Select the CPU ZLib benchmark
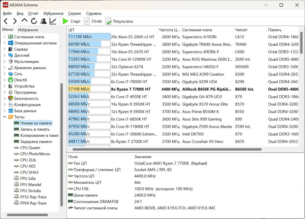 point(25,160)
